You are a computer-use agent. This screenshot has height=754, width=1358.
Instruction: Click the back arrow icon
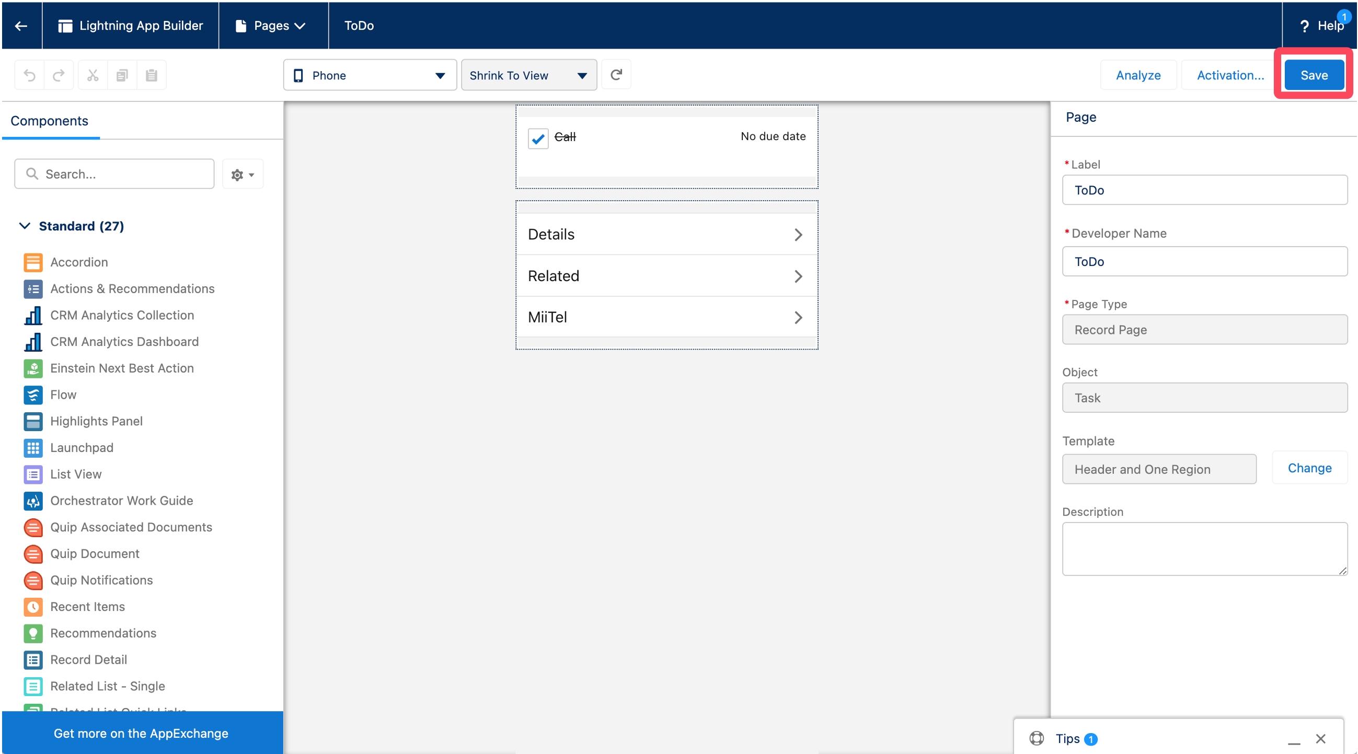21,26
